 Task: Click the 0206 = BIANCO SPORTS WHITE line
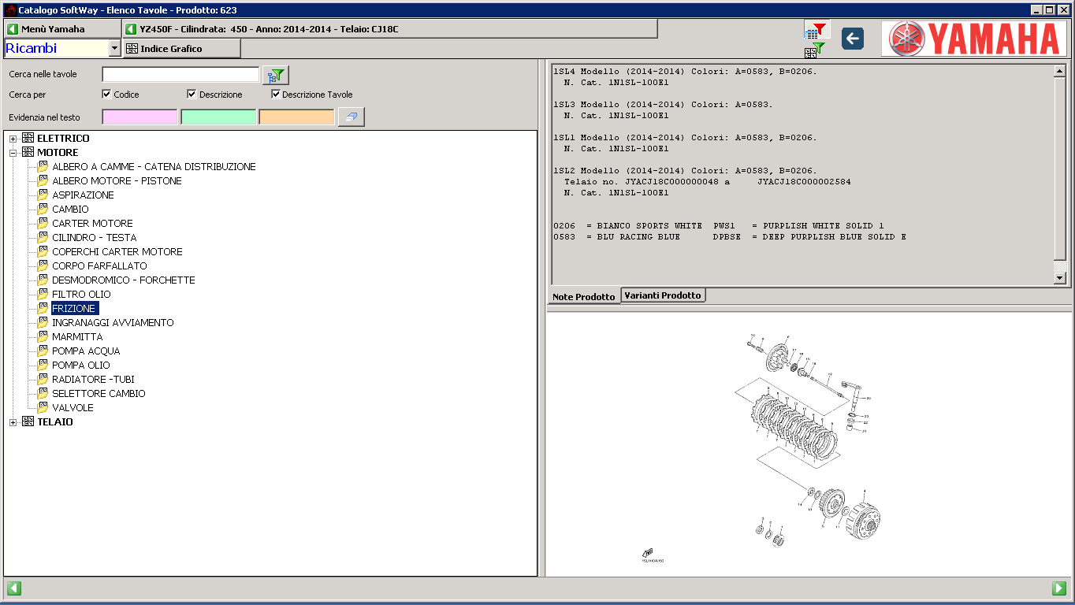(719, 225)
